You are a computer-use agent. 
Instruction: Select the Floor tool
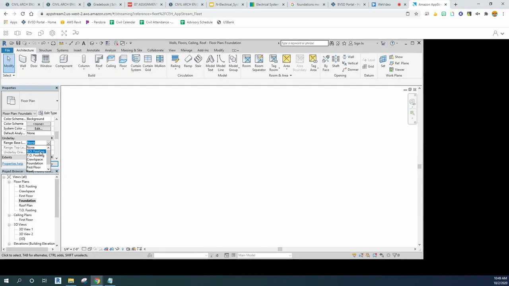(x=123, y=62)
